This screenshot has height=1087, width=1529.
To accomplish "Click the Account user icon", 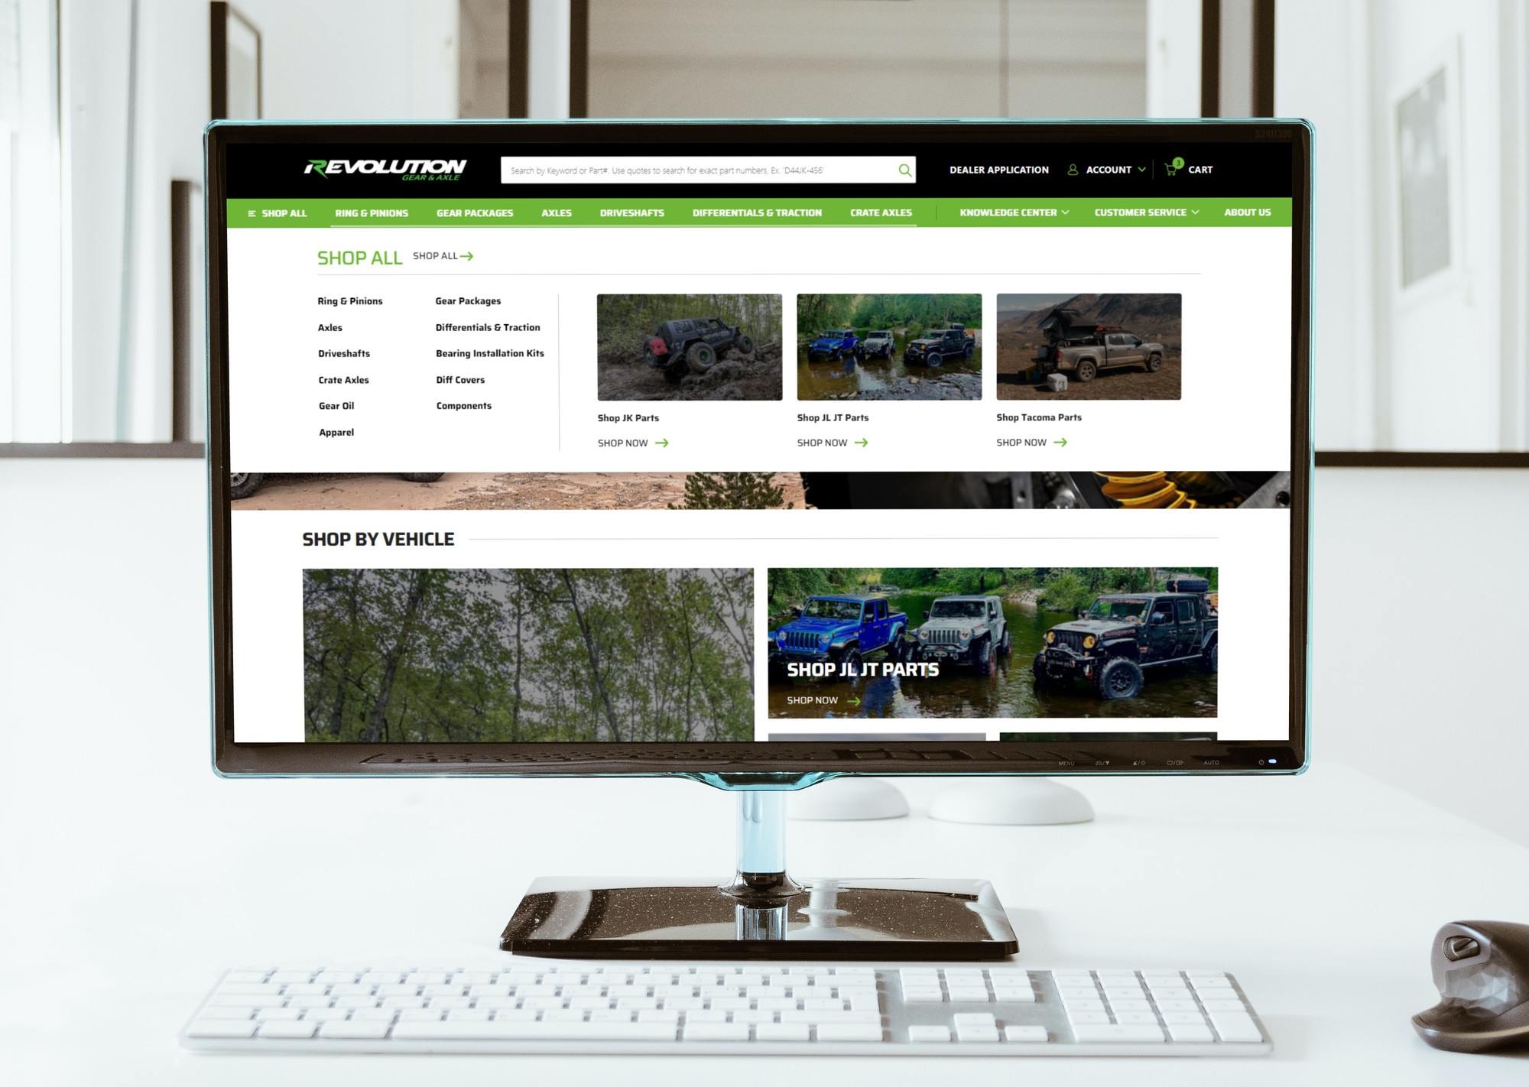I will pyautogui.click(x=1072, y=170).
